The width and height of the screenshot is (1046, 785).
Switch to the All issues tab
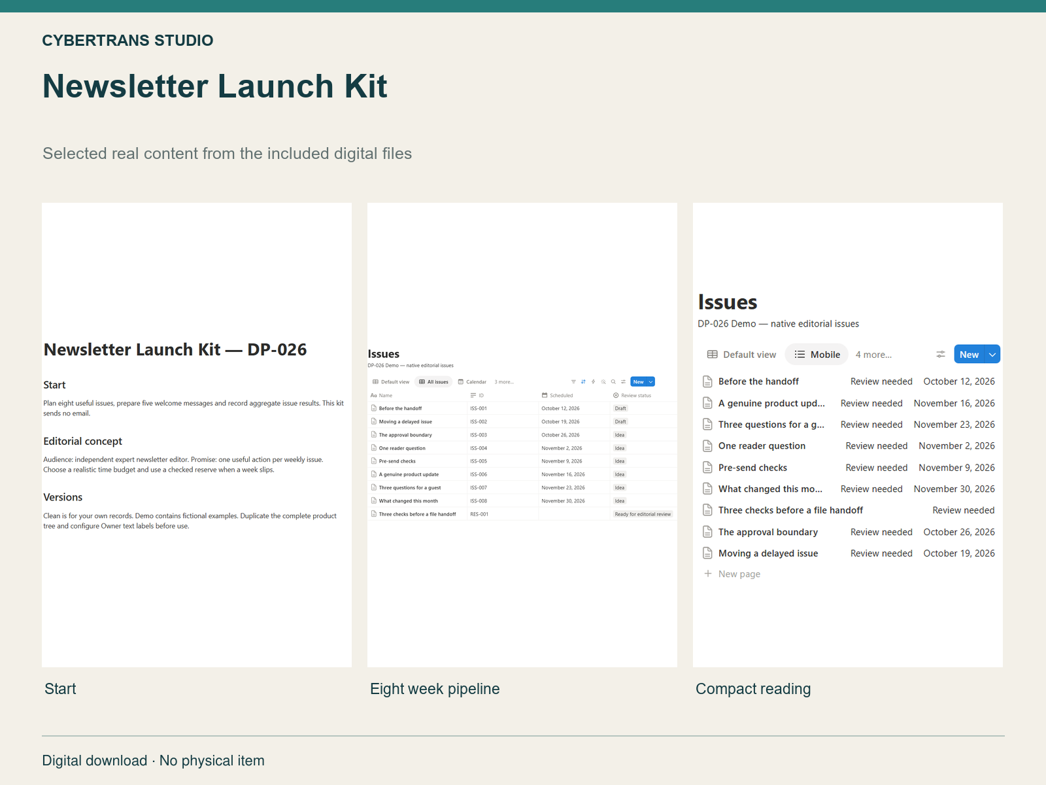tap(433, 382)
